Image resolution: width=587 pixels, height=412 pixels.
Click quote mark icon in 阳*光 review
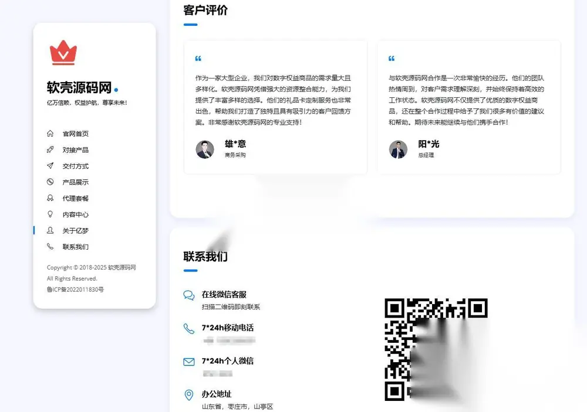click(x=392, y=59)
